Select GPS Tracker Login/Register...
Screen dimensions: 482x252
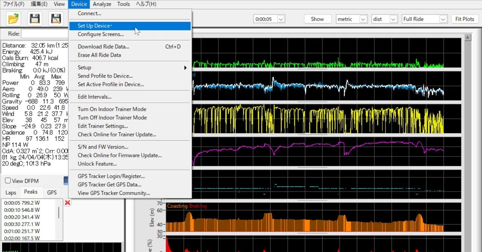click(130, 176)
